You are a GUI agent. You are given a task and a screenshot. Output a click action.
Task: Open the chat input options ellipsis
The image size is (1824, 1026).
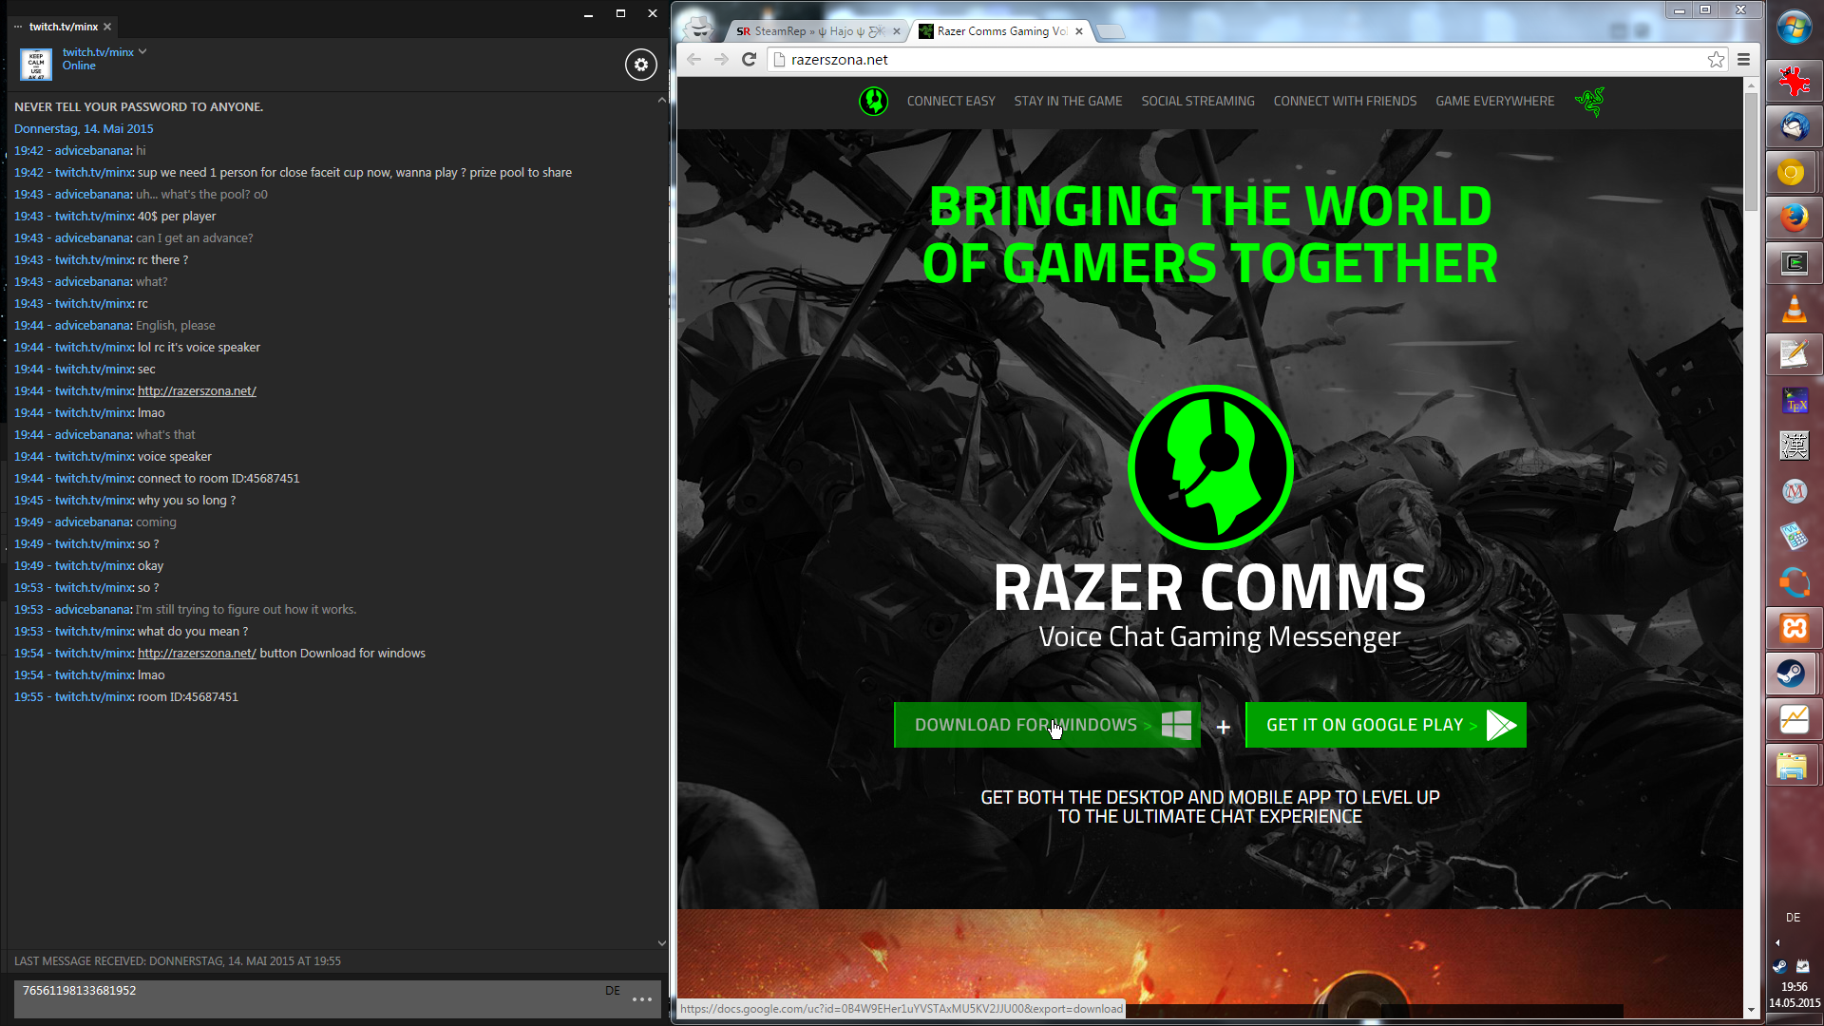pos(642,999)
